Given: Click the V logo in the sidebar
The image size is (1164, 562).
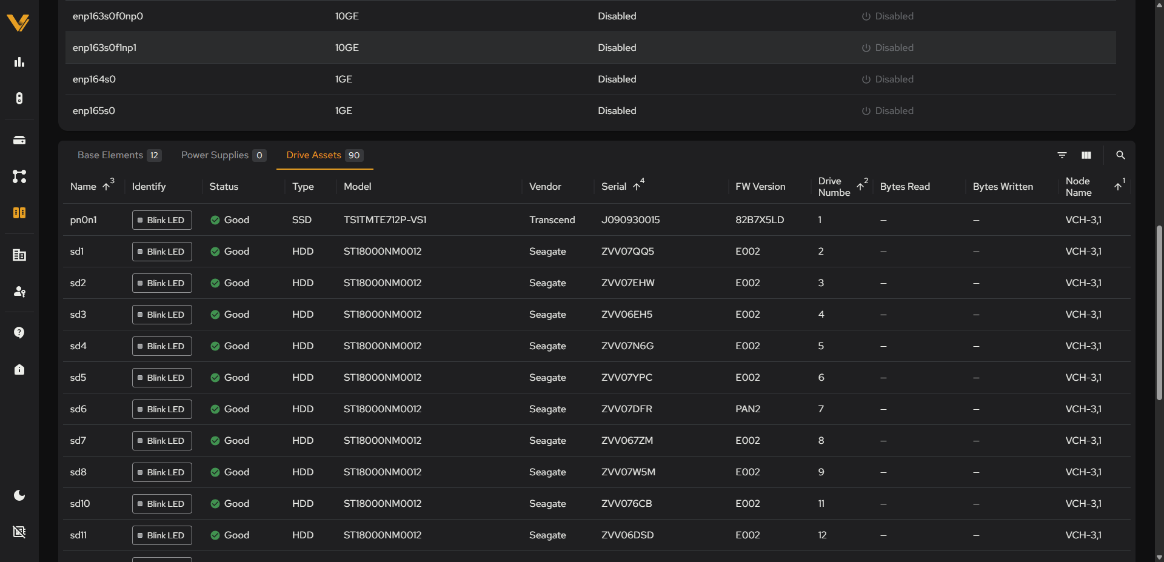Looking at the screenshot, I should (x=18, y=23).
